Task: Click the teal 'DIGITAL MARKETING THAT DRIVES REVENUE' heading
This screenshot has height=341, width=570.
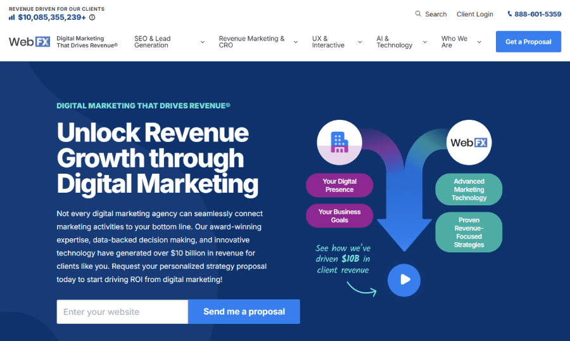Action: click(143, 106)
